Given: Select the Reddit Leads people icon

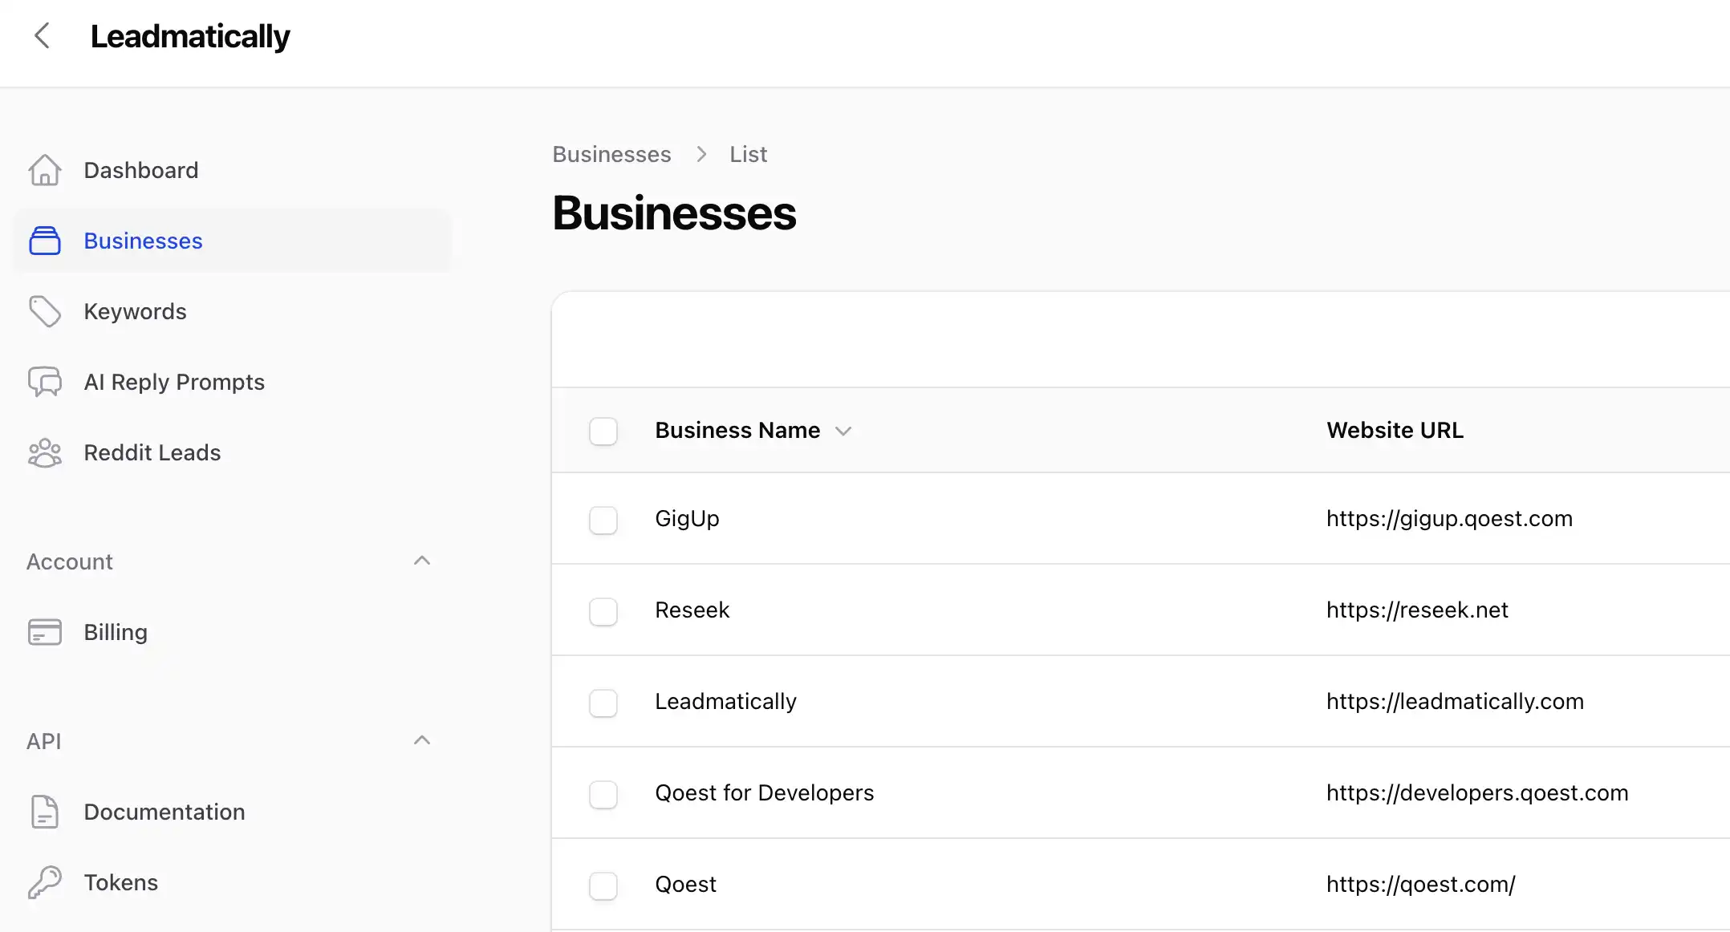Looking at the screenshot, I should pos(45,452).
